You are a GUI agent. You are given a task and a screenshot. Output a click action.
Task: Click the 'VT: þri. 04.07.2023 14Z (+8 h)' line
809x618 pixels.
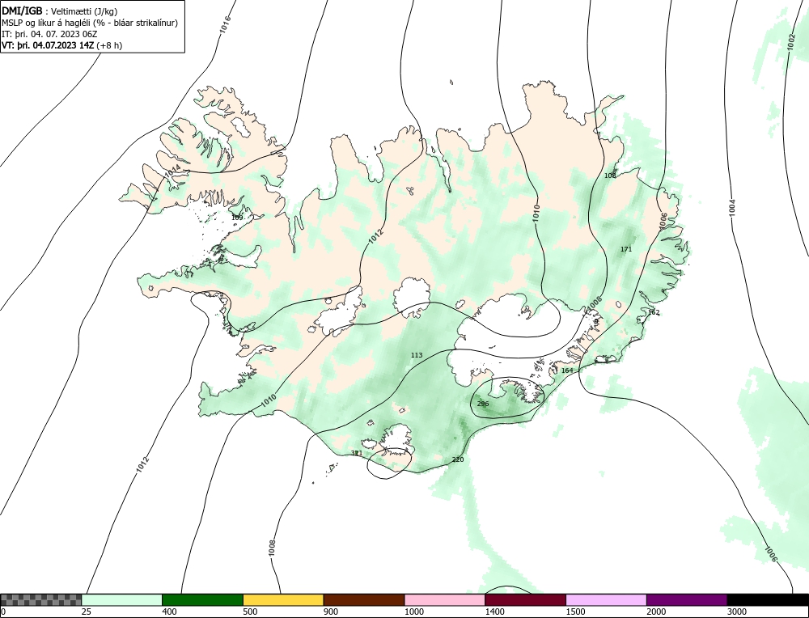[x=62, y=45]
